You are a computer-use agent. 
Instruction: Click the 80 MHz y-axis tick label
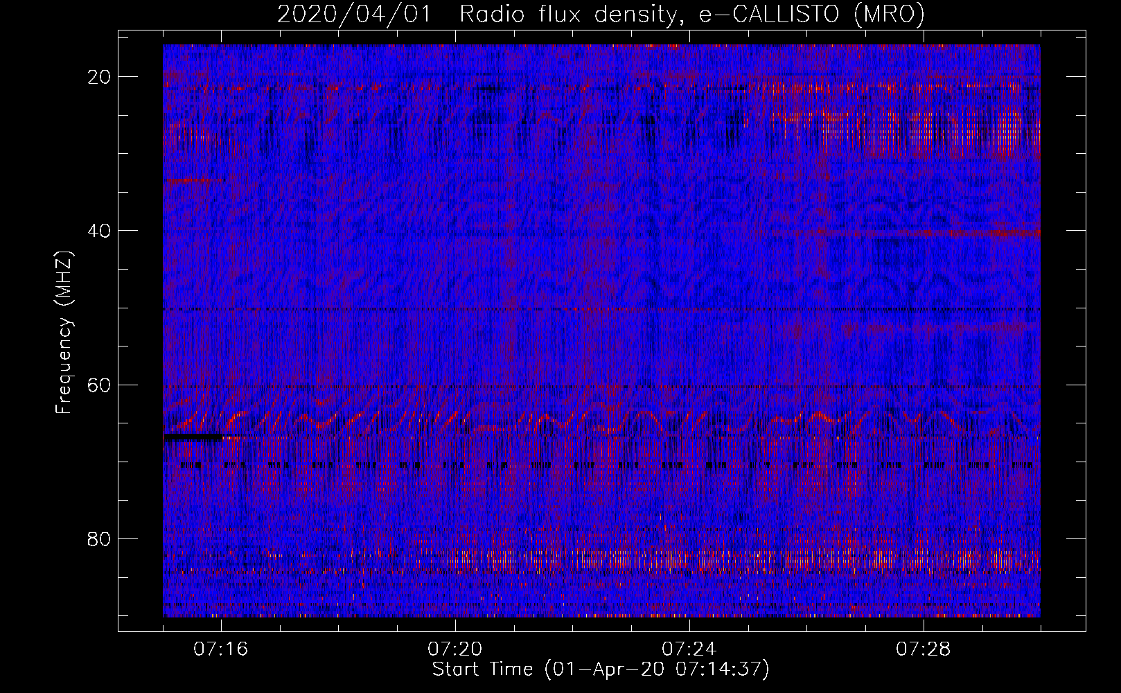tap(99, 539)
